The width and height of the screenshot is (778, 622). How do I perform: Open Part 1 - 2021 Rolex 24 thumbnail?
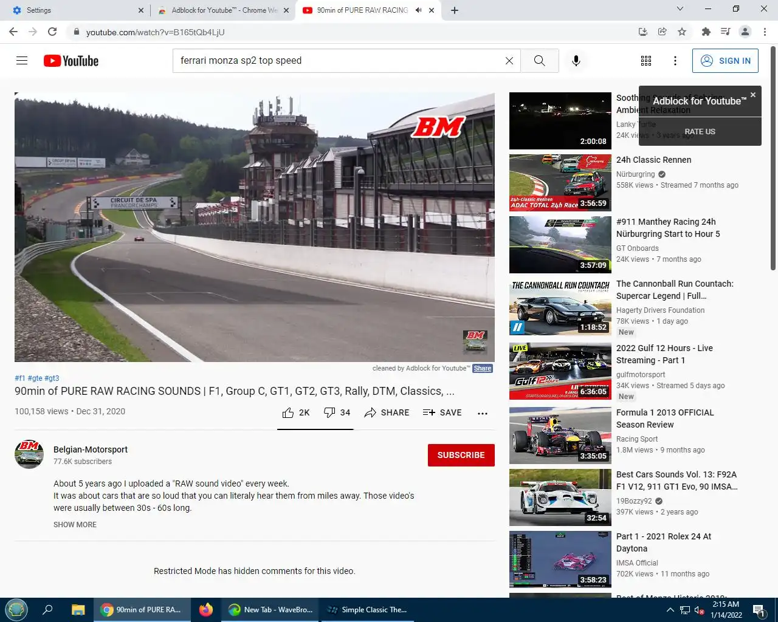pos(560,559)
